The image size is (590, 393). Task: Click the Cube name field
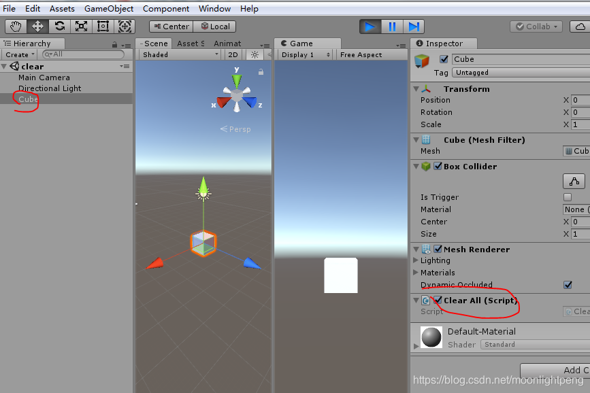click(x=521, y=59)
